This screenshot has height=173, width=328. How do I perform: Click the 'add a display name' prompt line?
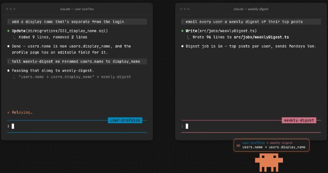[77, 22]
